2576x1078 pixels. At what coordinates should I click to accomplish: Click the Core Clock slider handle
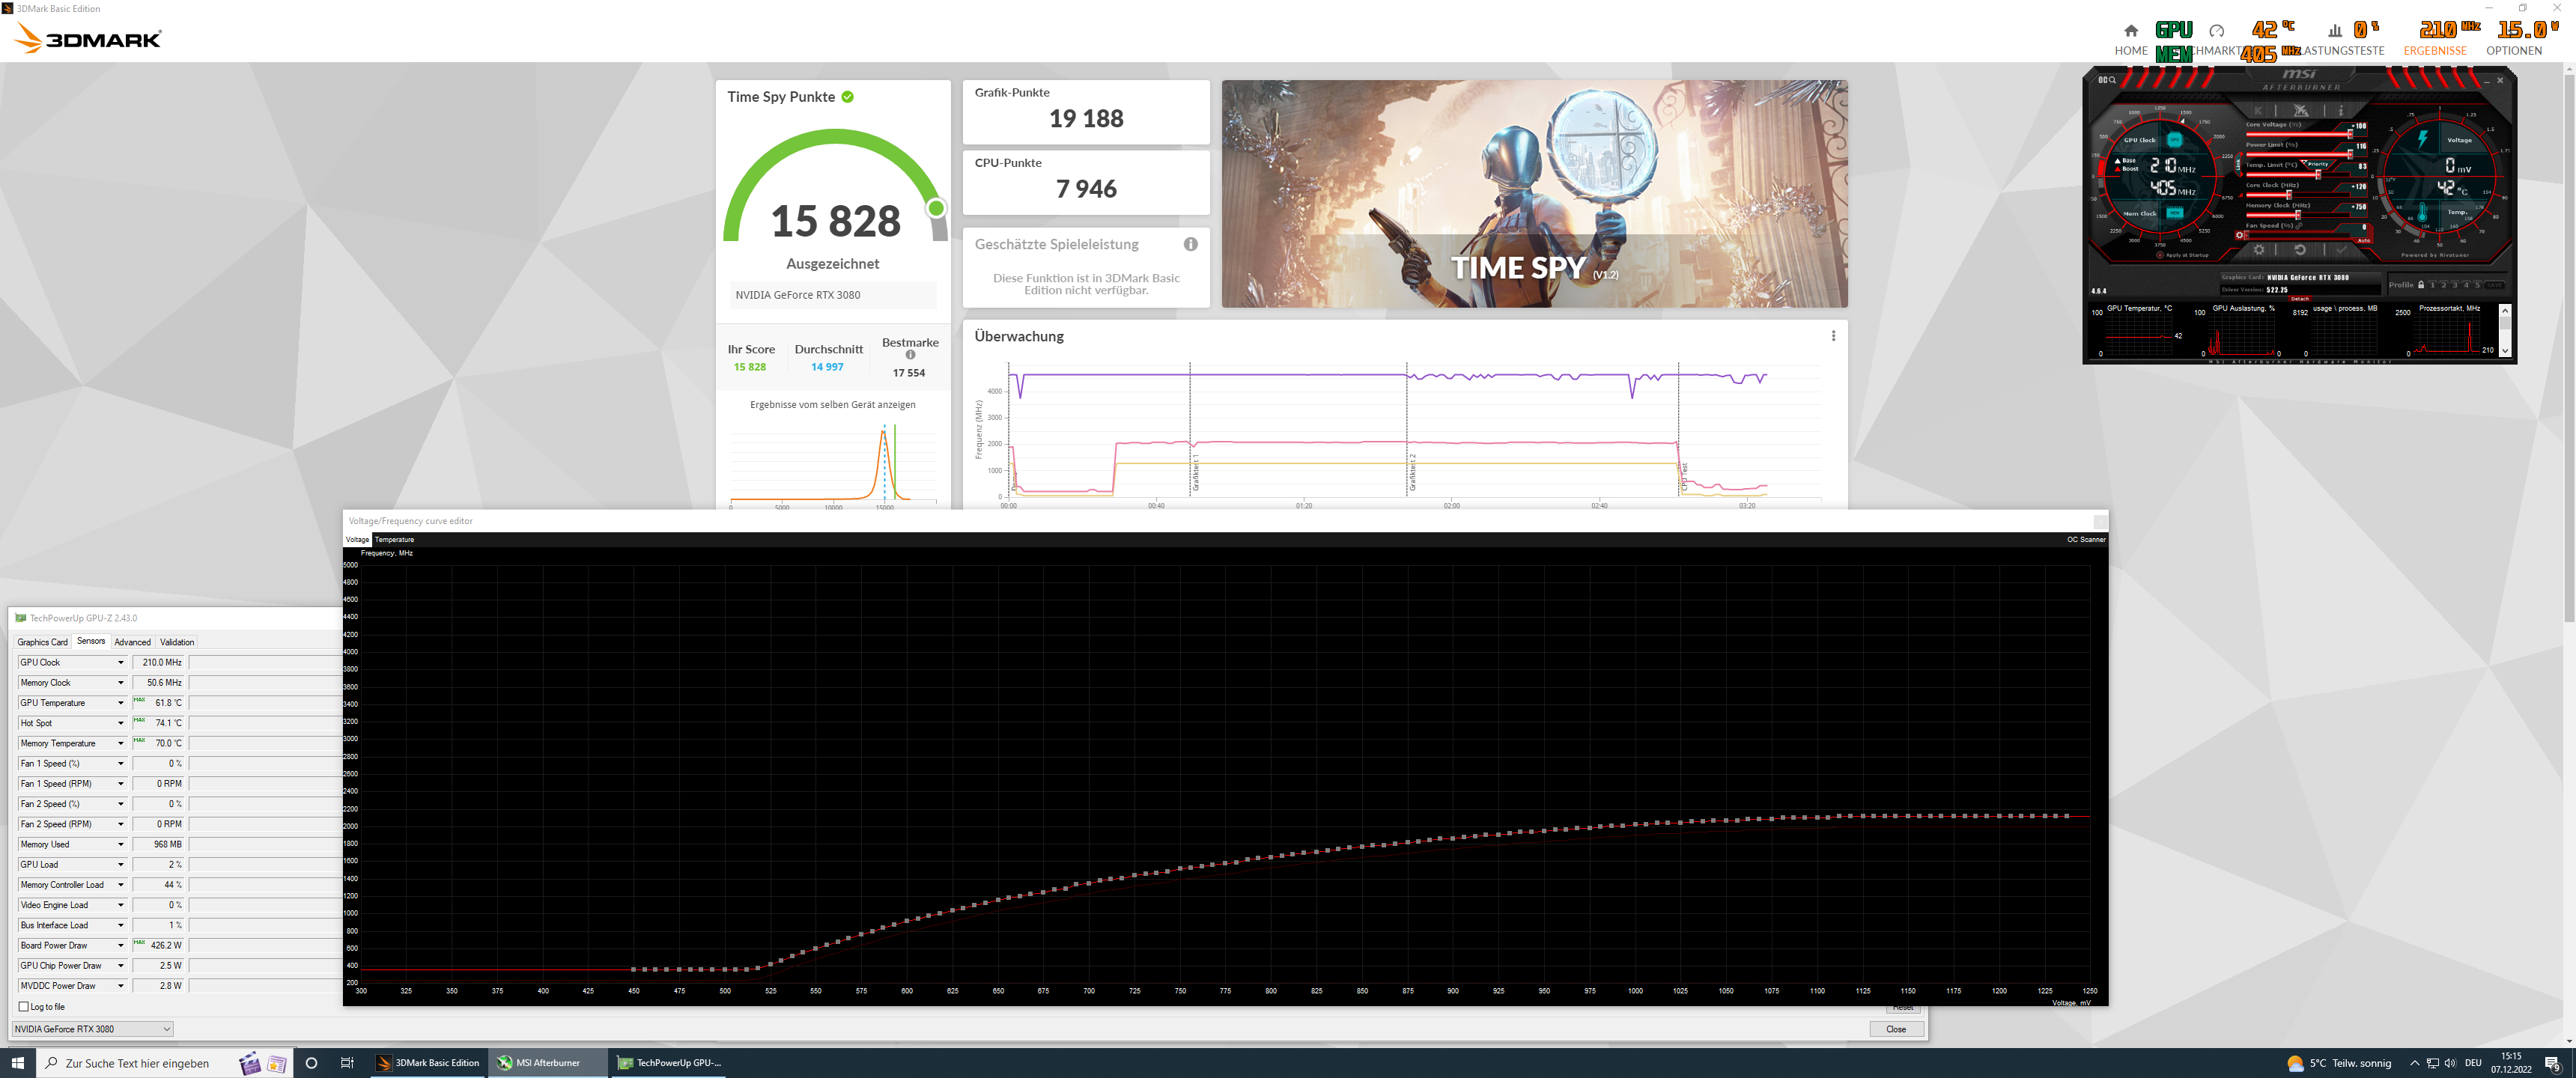pyautogui.click(x=2290, y=195)
